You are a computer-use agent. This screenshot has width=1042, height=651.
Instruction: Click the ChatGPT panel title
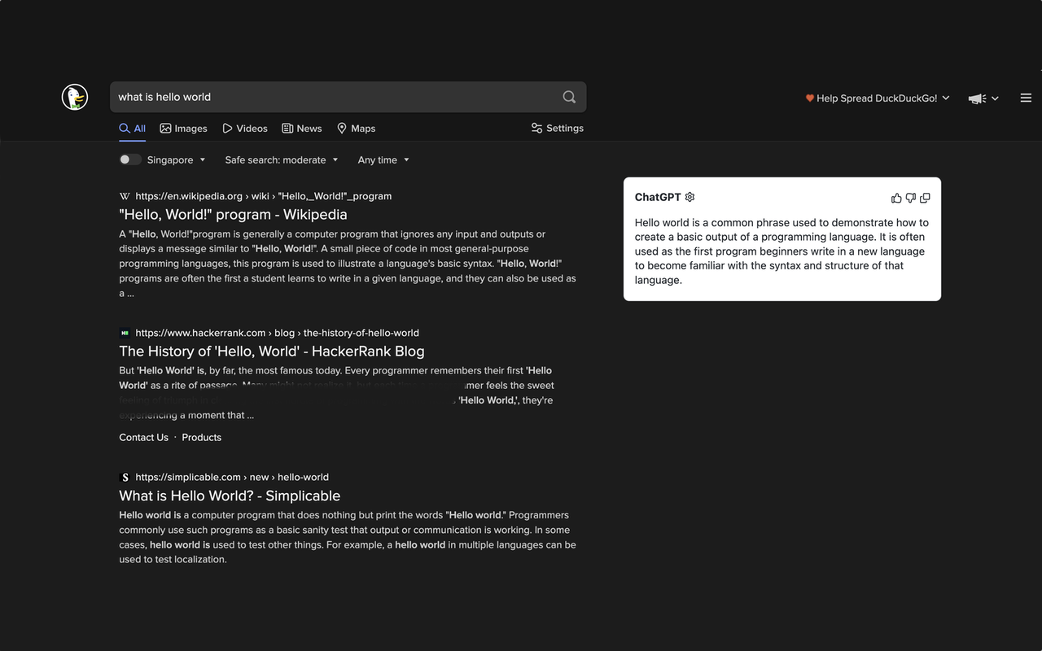pyautogui.click(x=658, y=197)
